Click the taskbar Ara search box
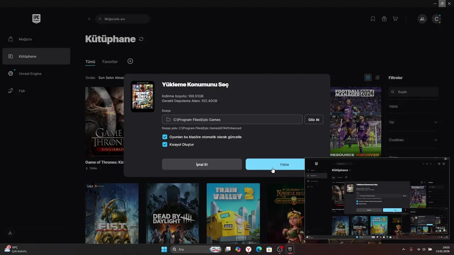The width and height of the screenshot is (454, 255). [x=196, y=249]
